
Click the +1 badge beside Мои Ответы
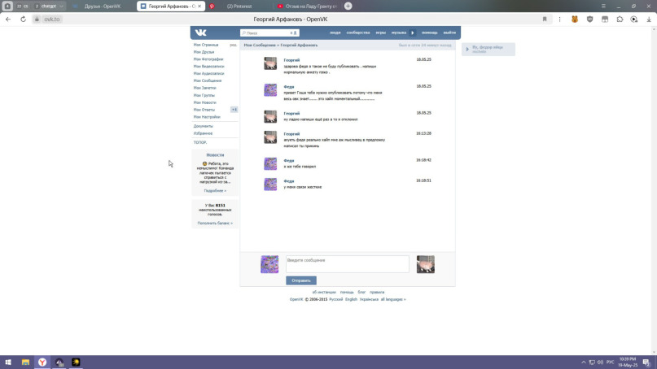[x=234, y=110]
